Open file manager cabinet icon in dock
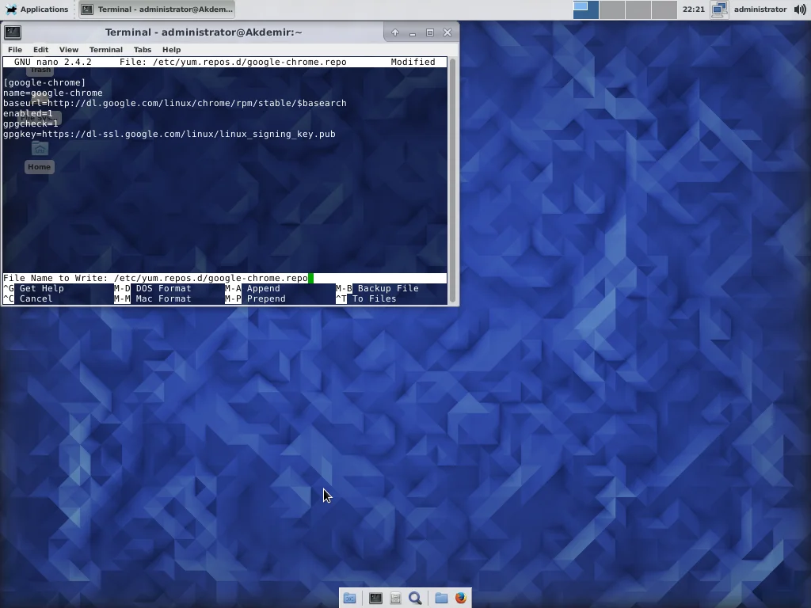The width and height of the screenshot is (811, 608). 395,598
